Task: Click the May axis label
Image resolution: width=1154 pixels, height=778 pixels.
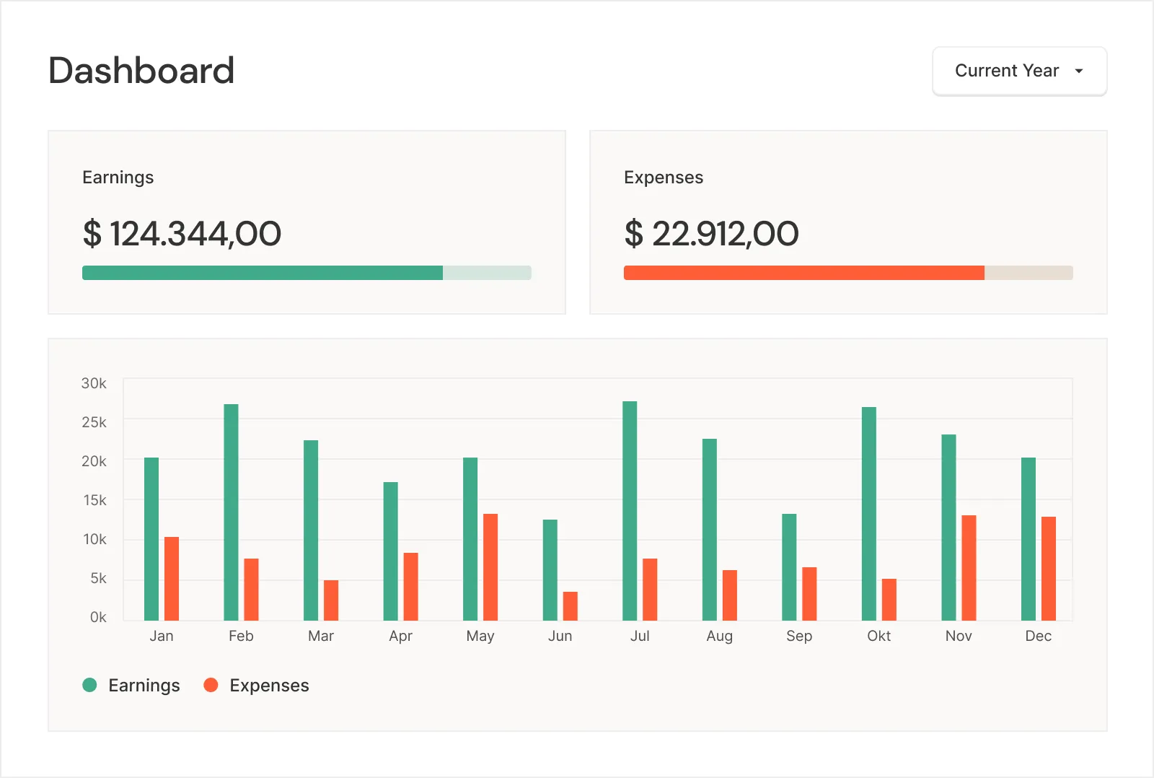Action: 480,637
